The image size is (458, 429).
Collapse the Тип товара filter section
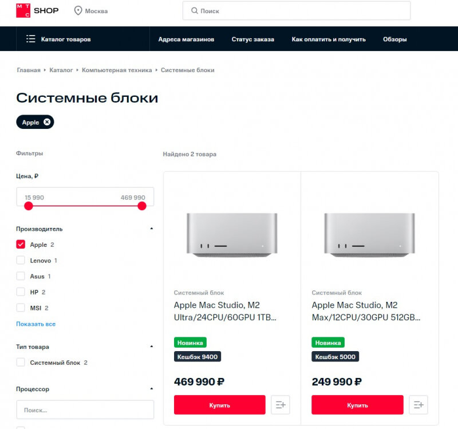(x=151, y=347)
